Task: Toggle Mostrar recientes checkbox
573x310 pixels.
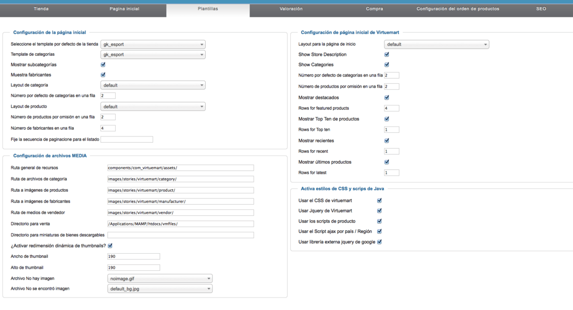Action: coord(387,140)
